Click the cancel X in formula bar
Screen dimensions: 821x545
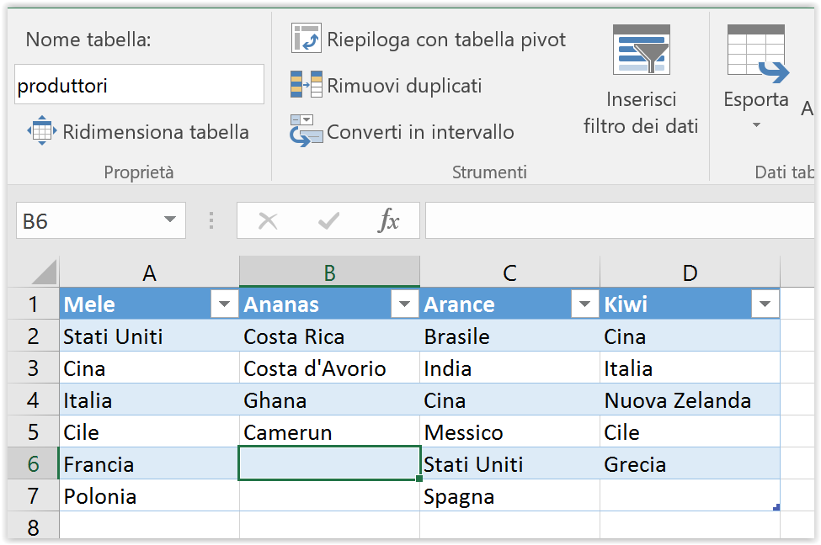(268, 220)
